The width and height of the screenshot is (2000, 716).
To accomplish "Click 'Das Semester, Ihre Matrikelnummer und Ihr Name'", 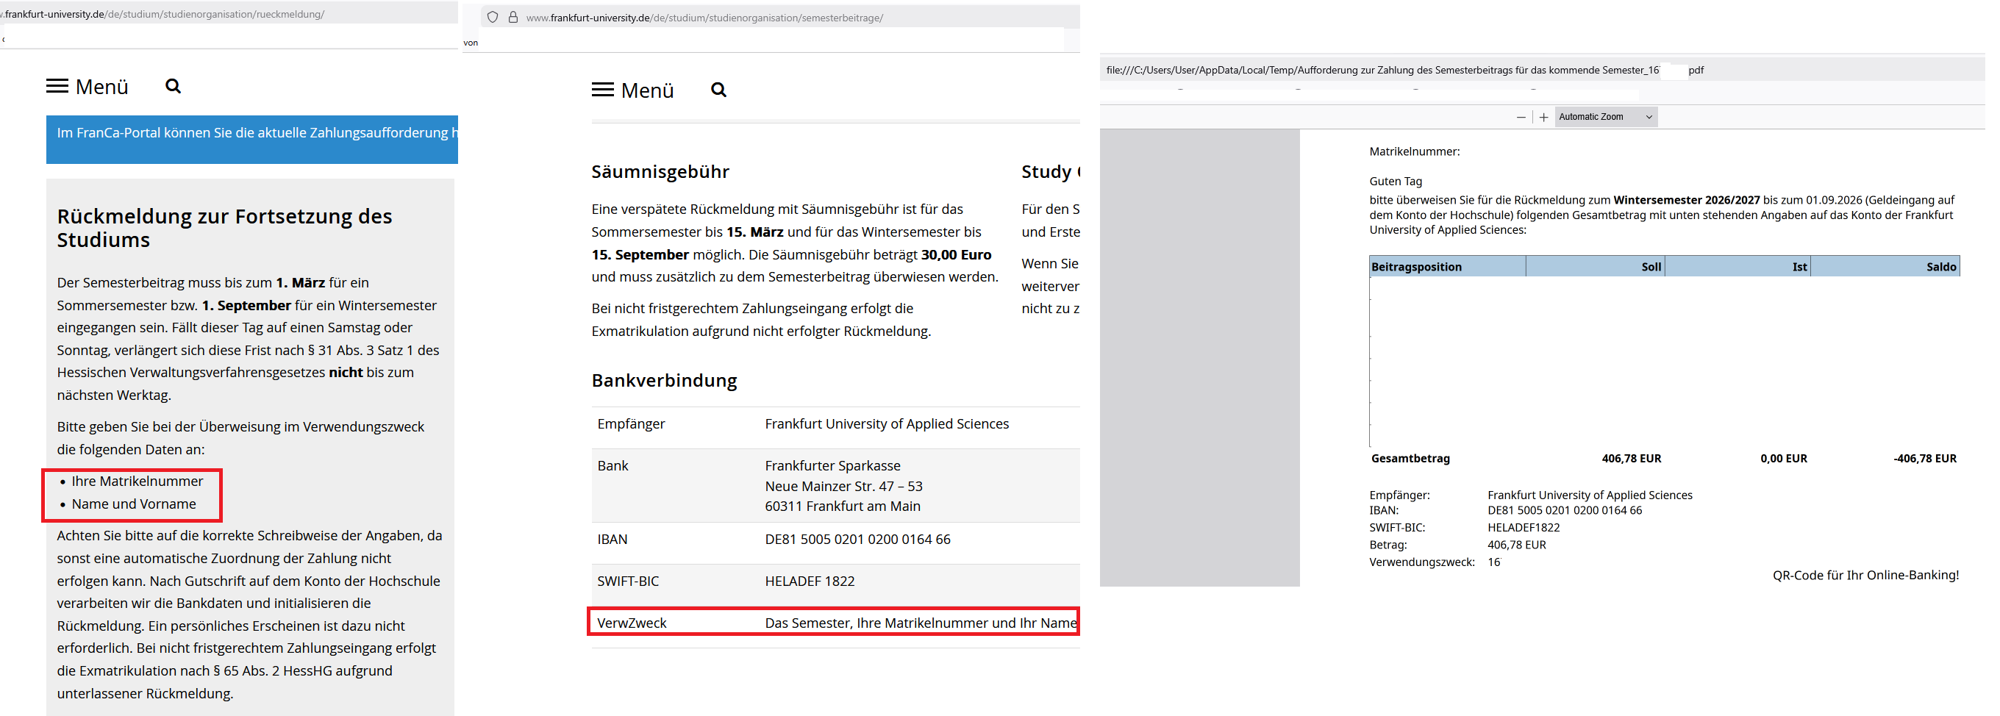I will pos(921,623).
